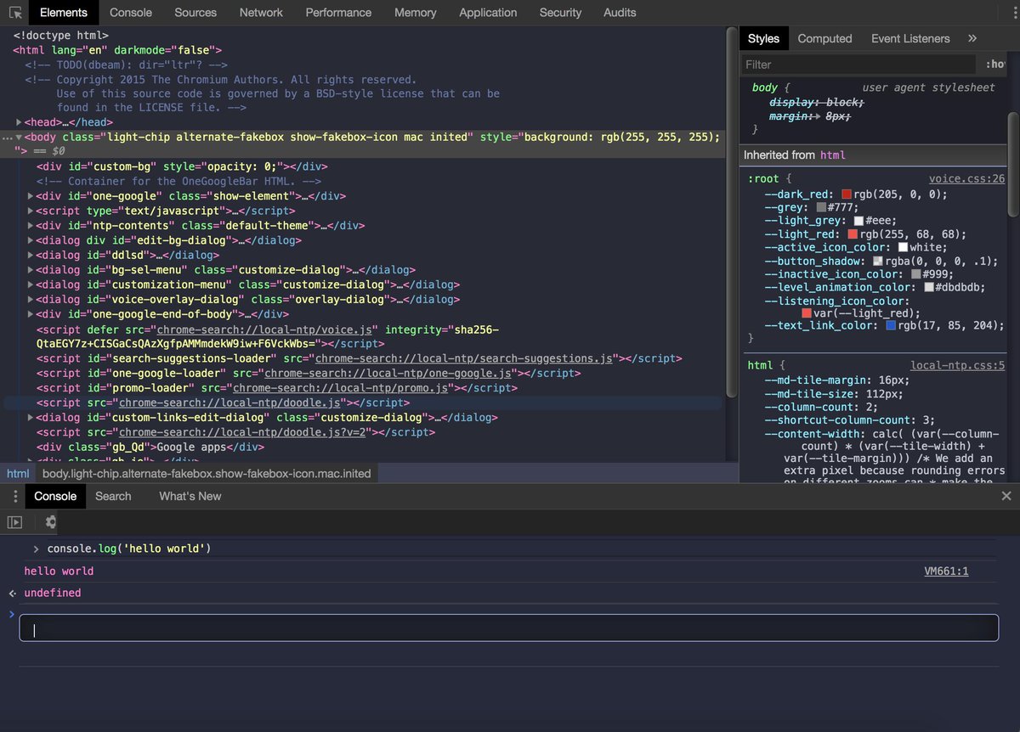Close the console drawer

pyautogui.click(x=1006, y=496)
